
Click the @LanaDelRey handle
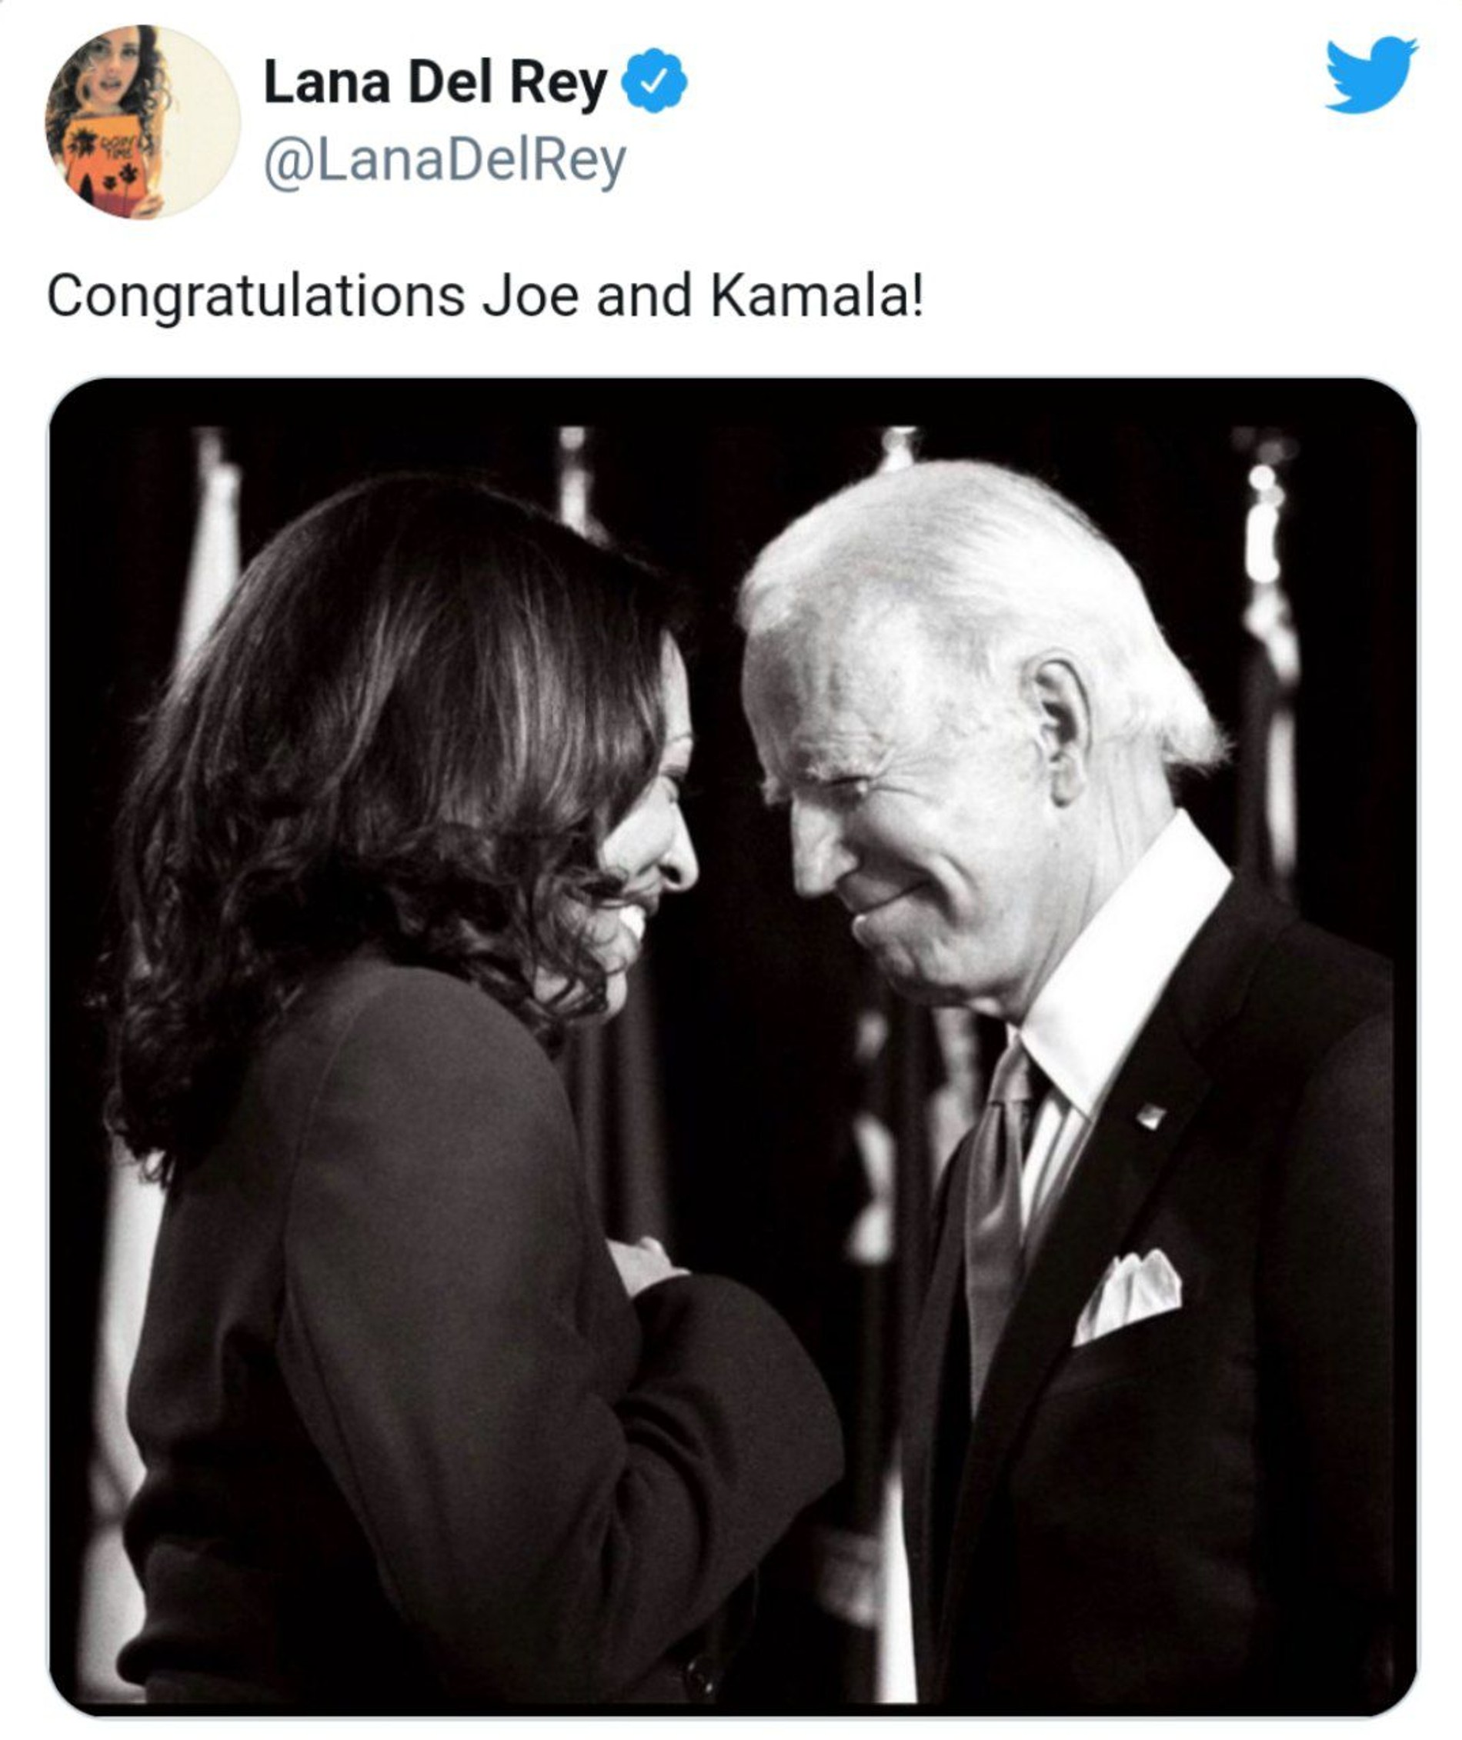[445, 161]
